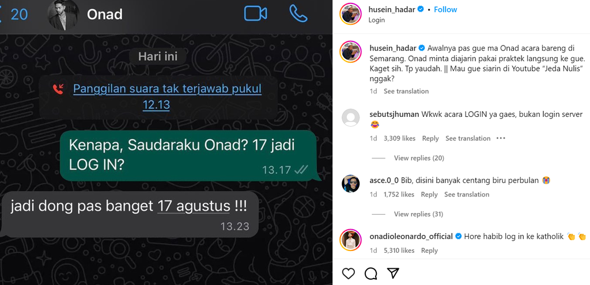Reply to sebutsjhuman's comment
The height and width of the screenshot is (285, 590).
click(430, 138)
